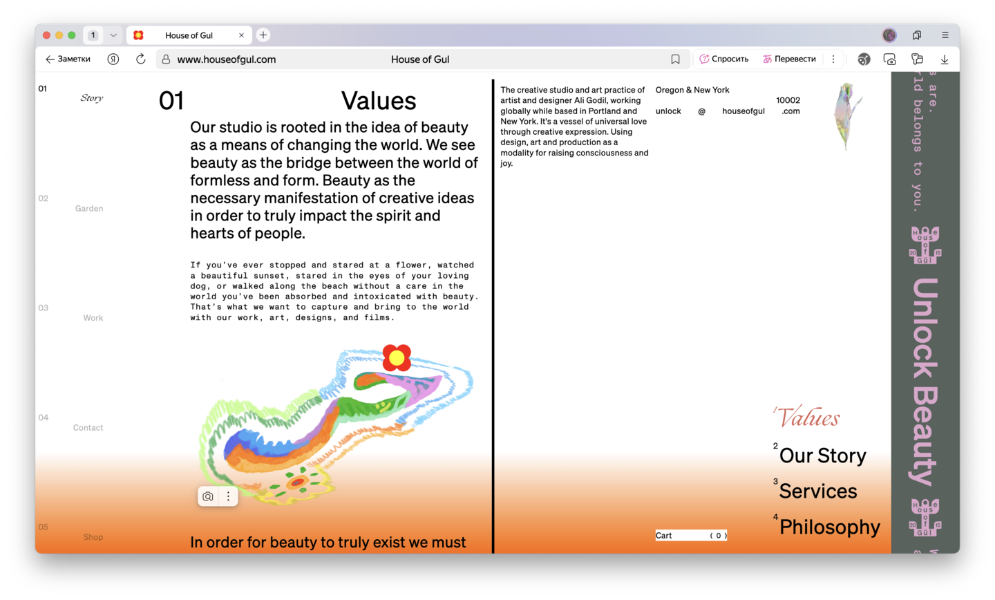Screen dimensions: 995x600
Task: Select the House of Gul tab
Action: click(x=189, y=35)
